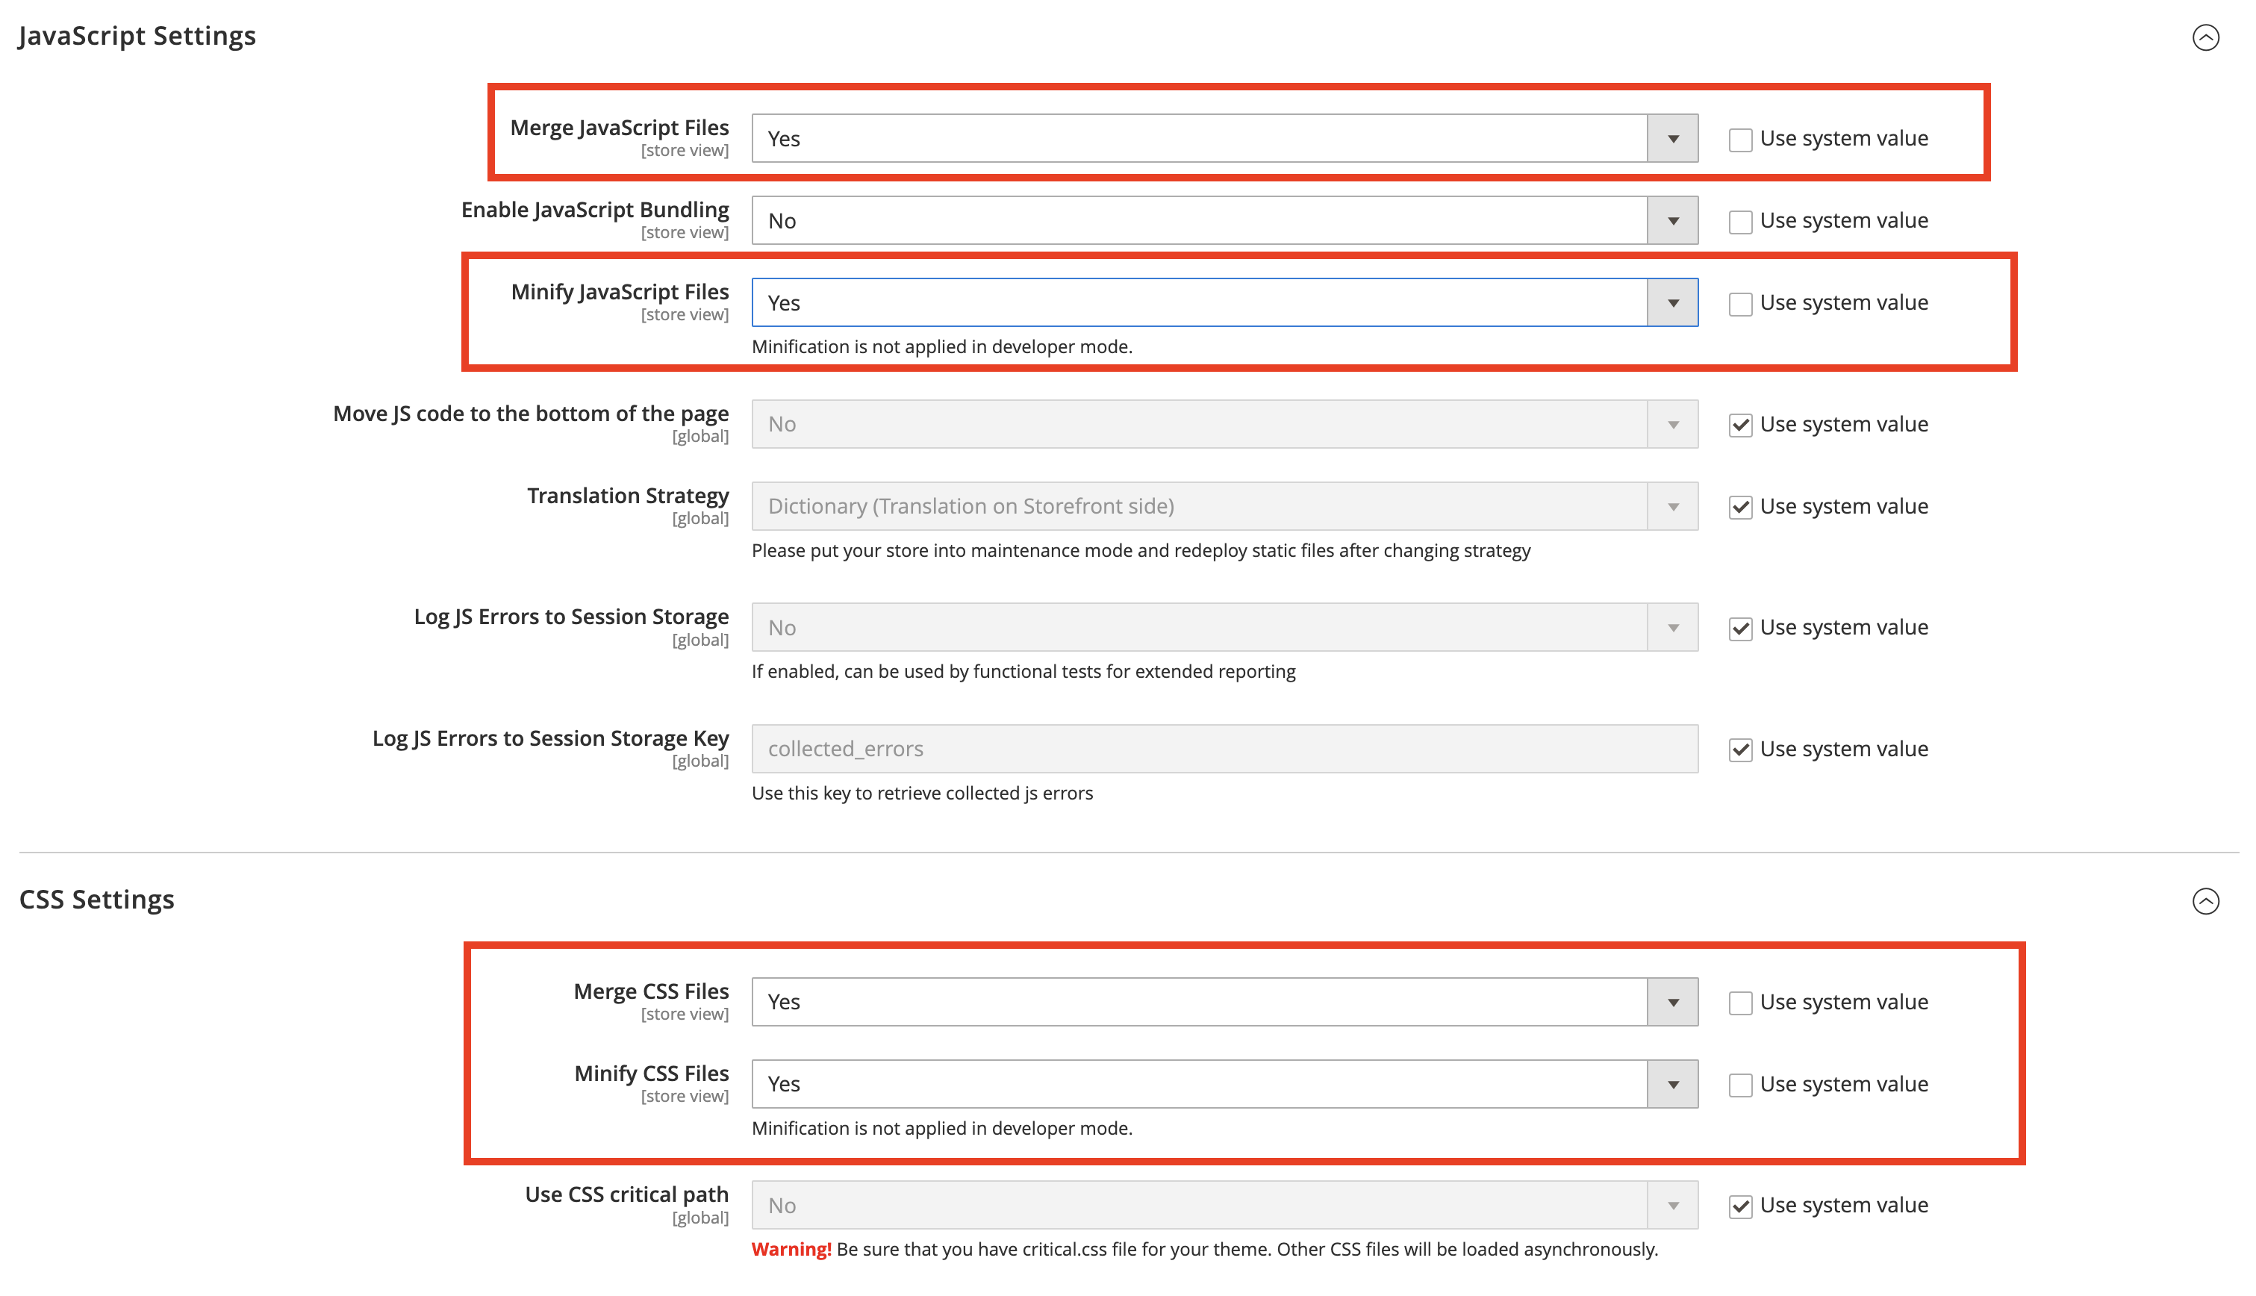Uncheck Use system value for Log JS Errors to Session Storage Key
2256x1296 pixels.
coord(1740,749)
